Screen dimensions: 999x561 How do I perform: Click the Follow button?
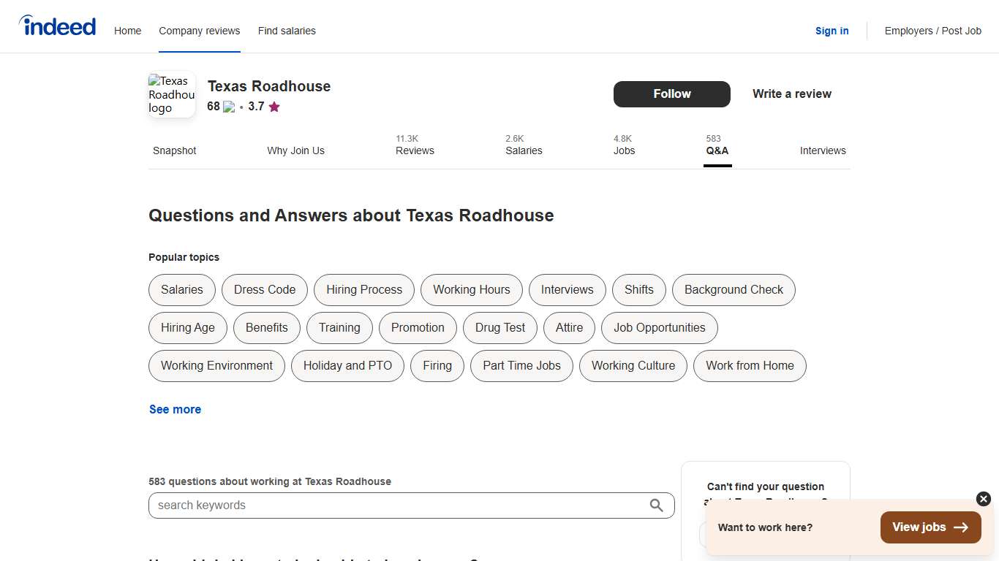click(671, 93)
